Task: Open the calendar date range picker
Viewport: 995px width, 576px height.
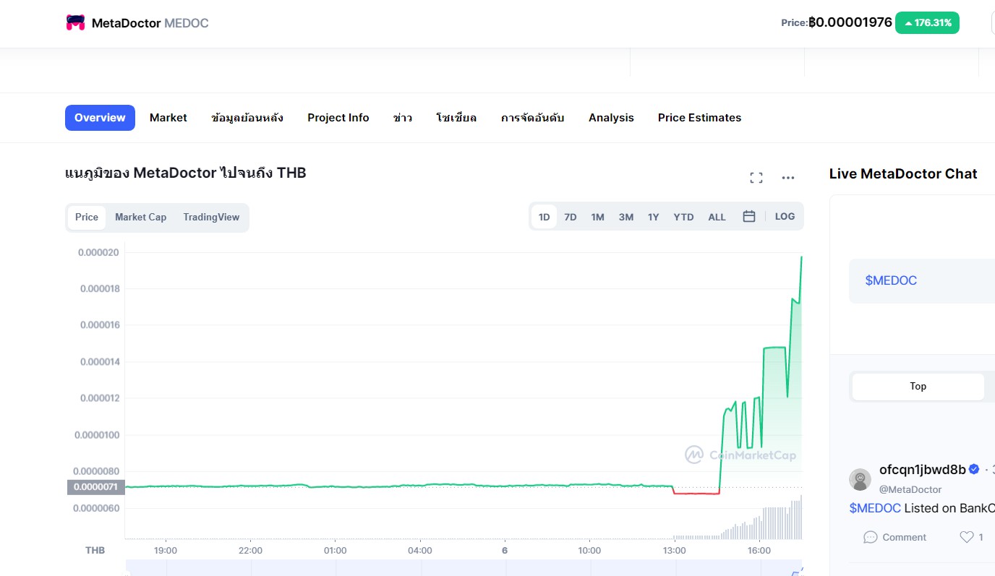Action: tap(749, 216)
